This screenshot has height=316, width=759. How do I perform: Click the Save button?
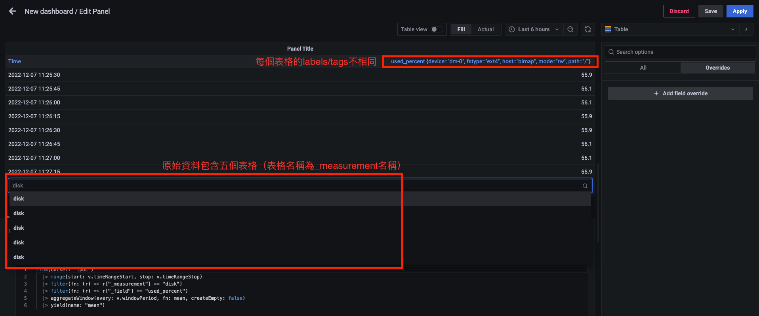coord(711,11)
